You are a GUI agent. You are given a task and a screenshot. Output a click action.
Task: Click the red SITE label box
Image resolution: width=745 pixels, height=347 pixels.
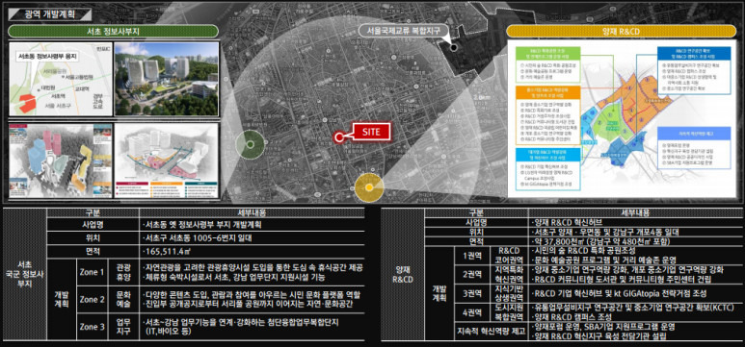pyautogui.click(x=371, y=133)
